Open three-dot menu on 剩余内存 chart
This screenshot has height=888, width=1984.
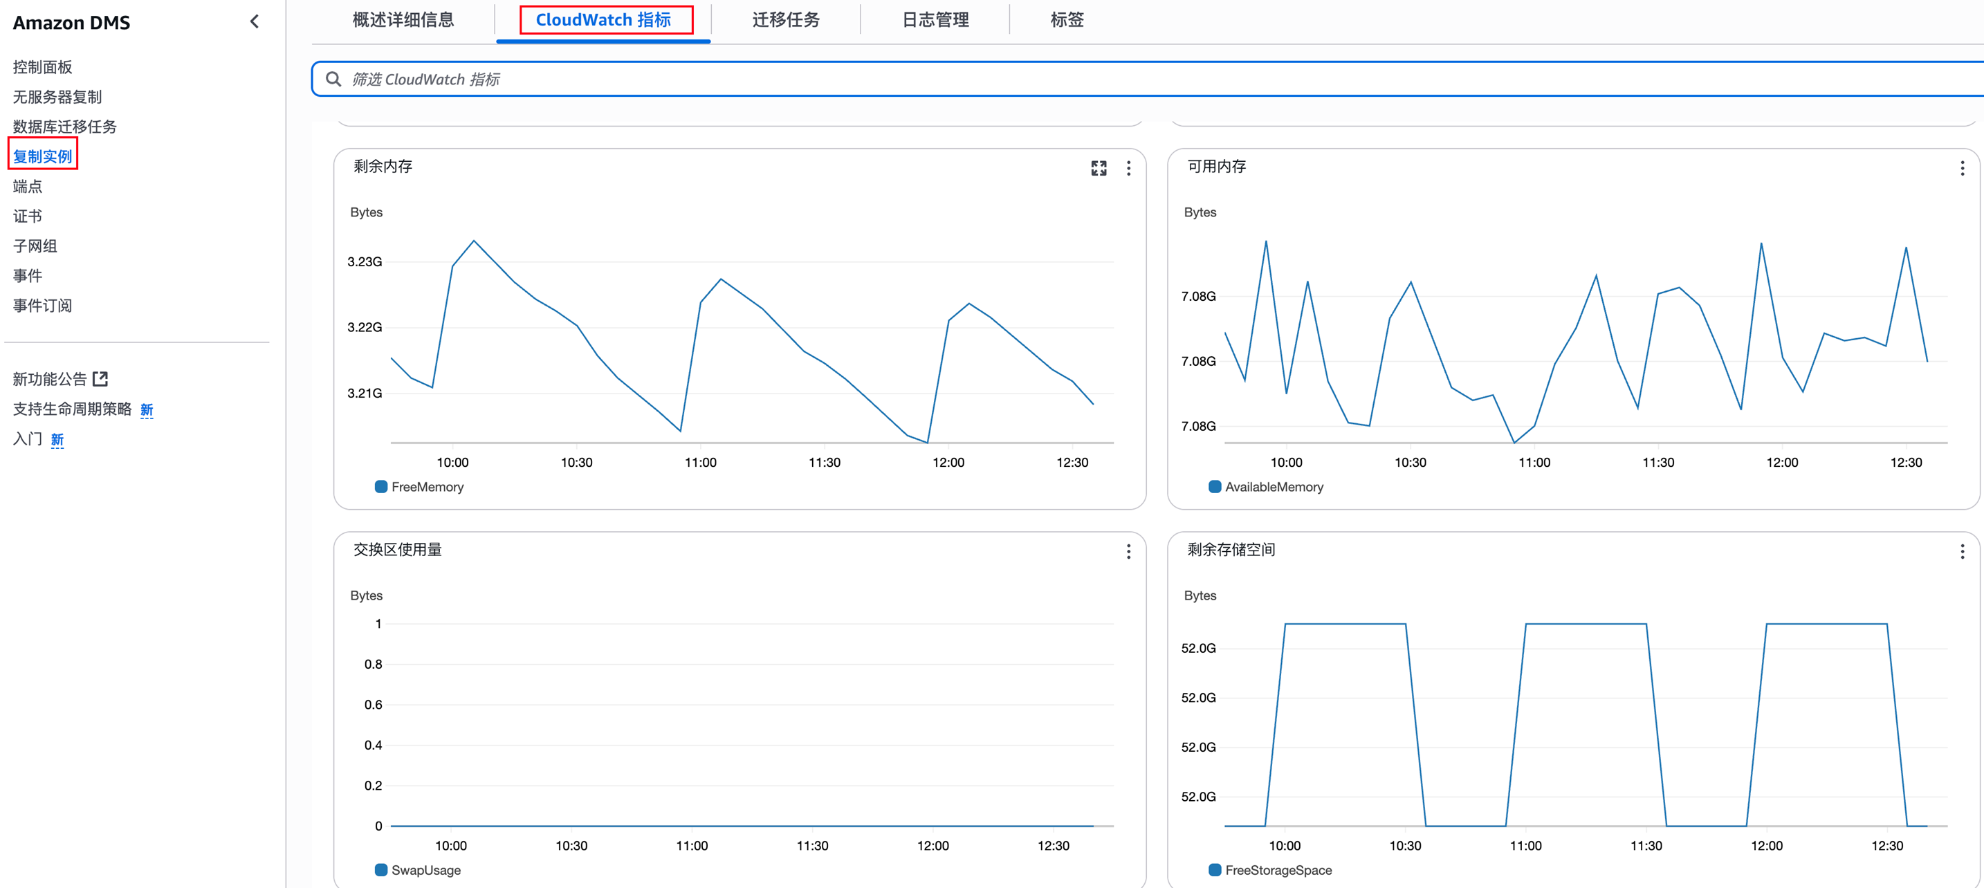pyautogui.click(x=1128, y=168)
